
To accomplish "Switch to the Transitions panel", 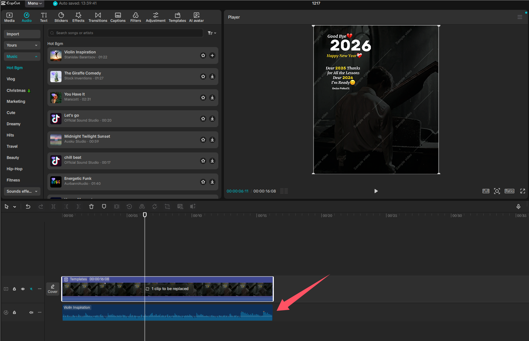I will pos(98,17).
